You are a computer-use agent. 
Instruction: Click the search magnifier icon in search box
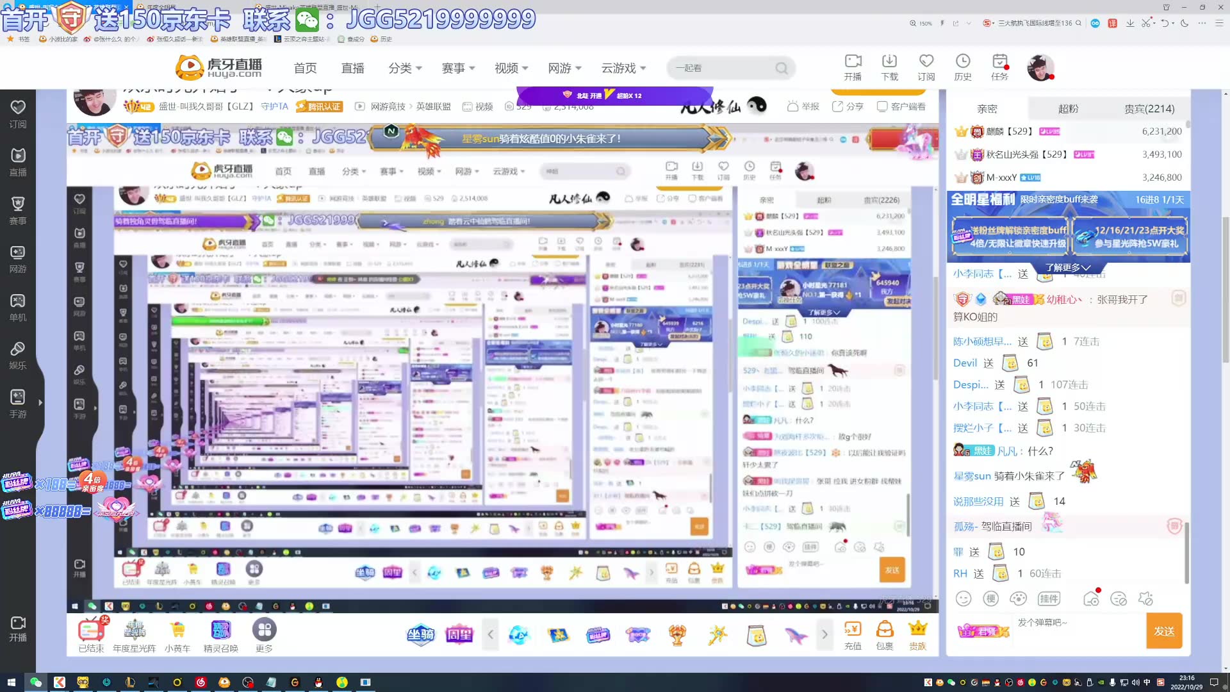782,68
